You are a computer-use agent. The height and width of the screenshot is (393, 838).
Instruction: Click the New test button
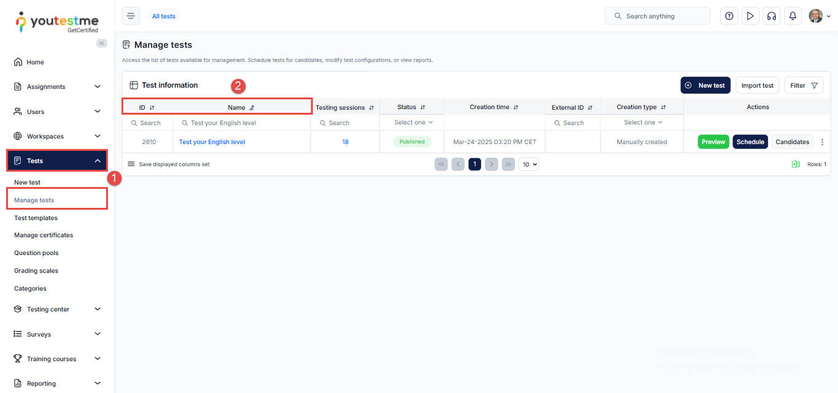[705, 85]
